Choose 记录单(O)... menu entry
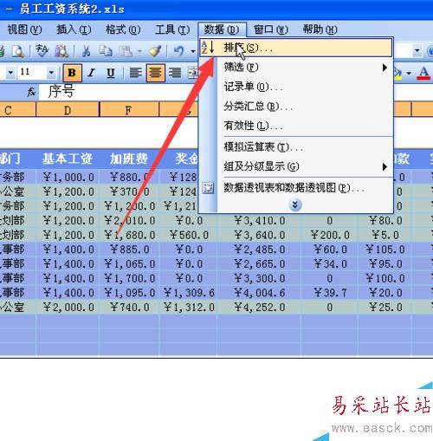 [296, 87]
